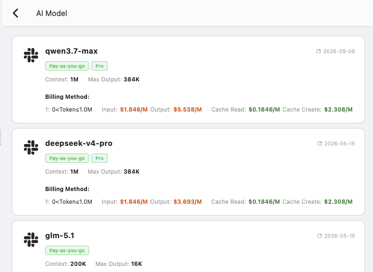Go back using the left chevron arrow
Screen dimensions: 373x272
coord(16,13)
